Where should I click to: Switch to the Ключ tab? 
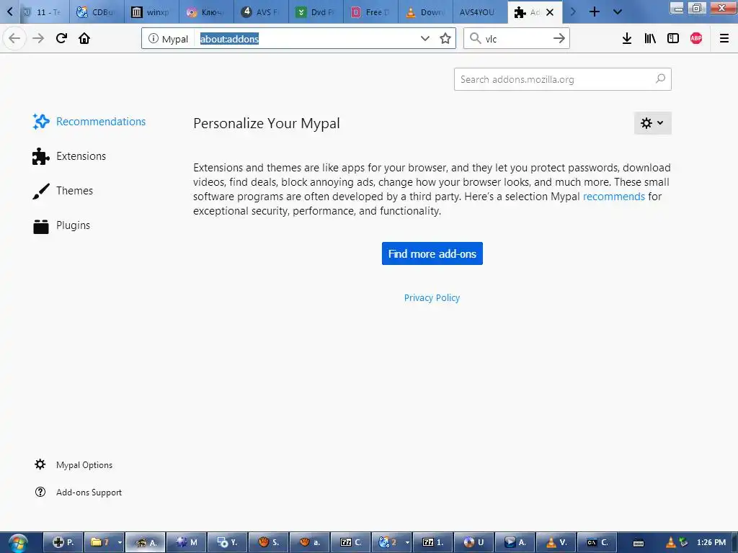coord(205,12)
